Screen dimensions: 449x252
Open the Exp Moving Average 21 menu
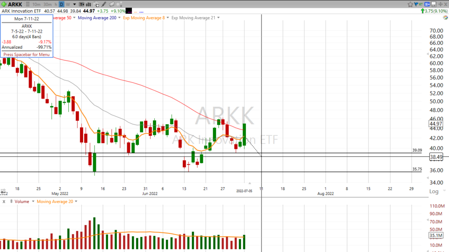click(218, 18)
